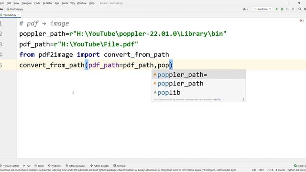Choose the 'poppler_path' variable suggestion
The image size is (306, 172).
click(199, 84)
